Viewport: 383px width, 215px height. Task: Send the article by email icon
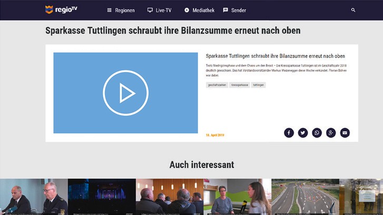[345, 133]
